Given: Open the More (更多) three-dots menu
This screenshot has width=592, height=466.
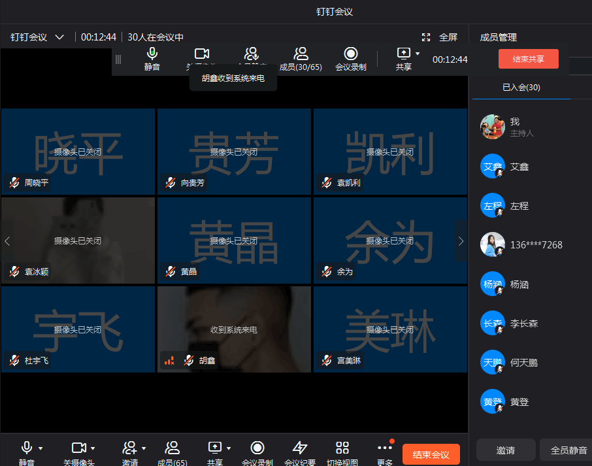Looking at the screenshot, I should tap(385, 448).
